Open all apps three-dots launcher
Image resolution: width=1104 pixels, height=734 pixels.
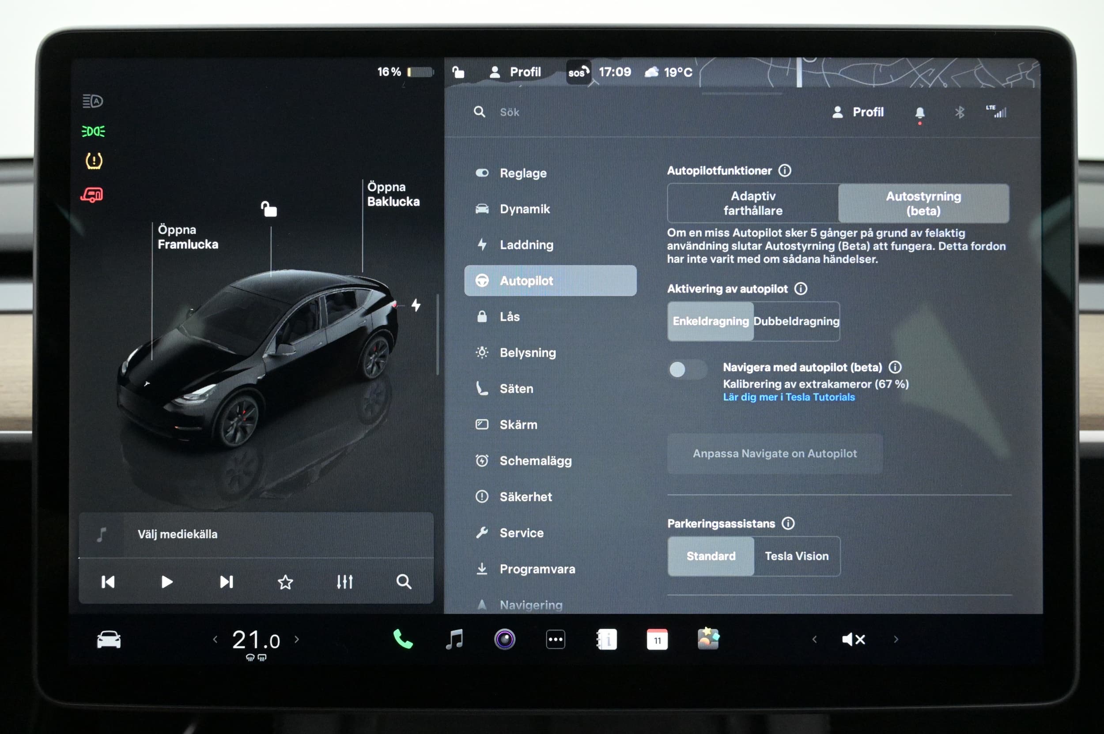coord(556,640)
